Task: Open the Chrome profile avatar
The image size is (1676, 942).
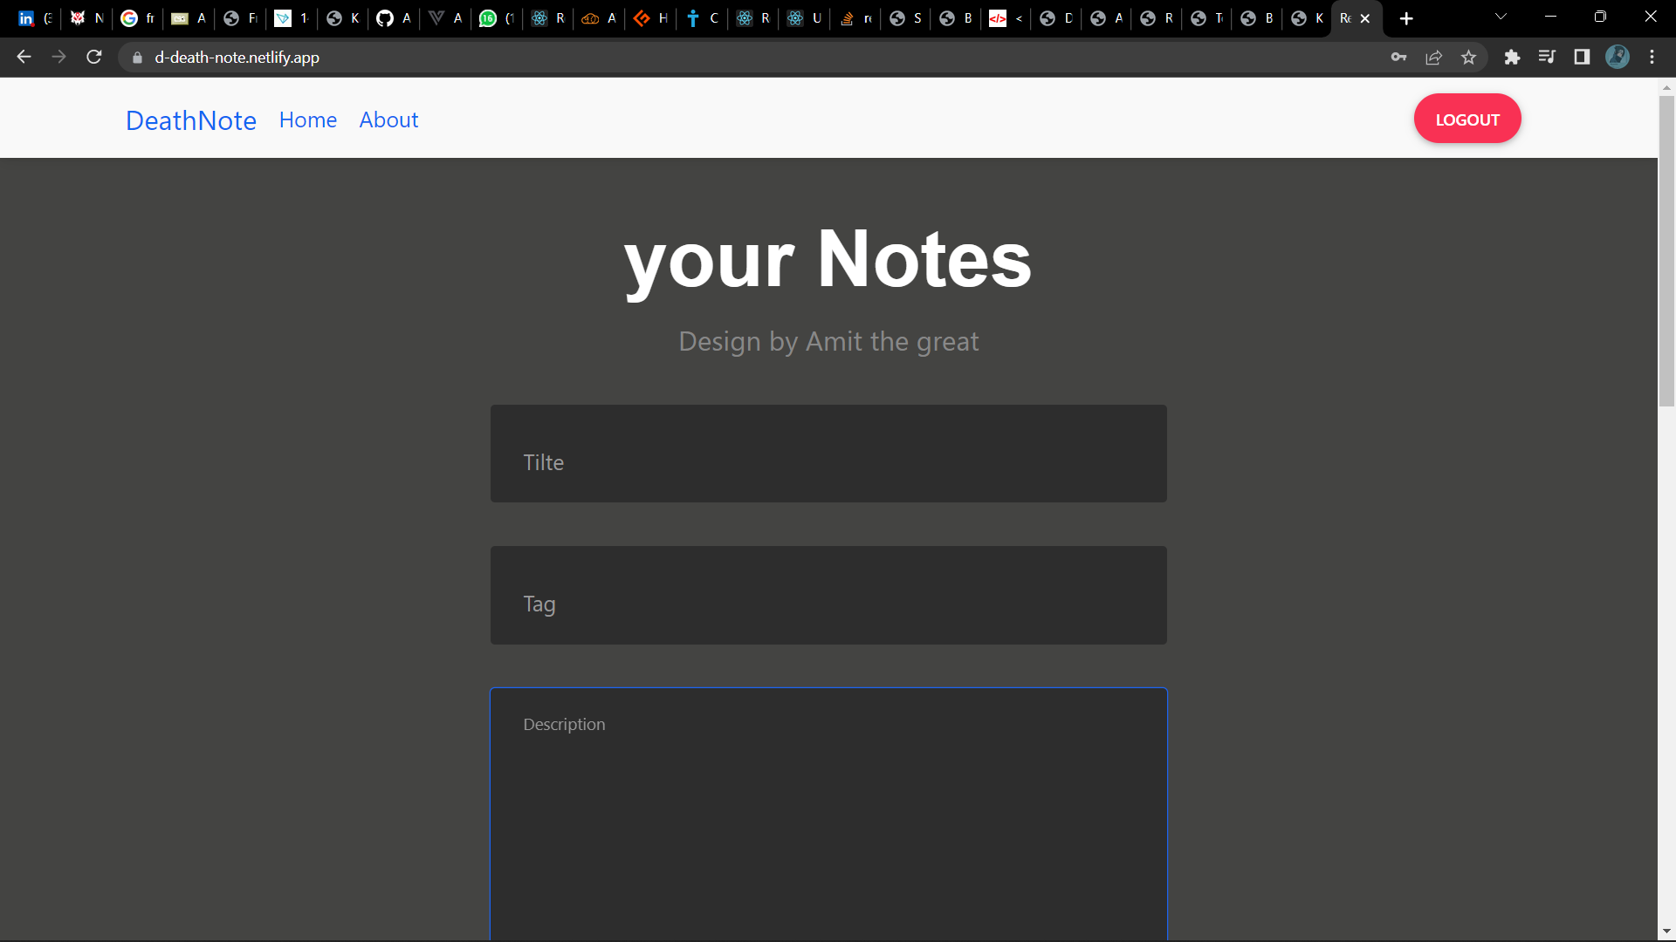Action: (x=1618, y=58)
